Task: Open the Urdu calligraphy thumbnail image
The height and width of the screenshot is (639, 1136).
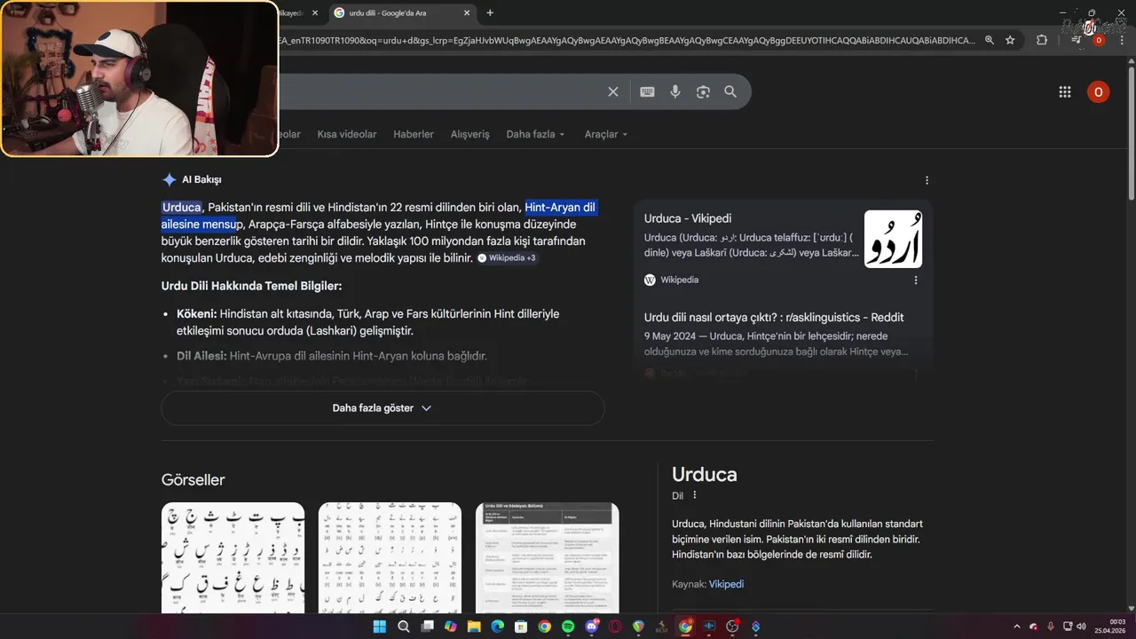Action: [x=893, y=239]
